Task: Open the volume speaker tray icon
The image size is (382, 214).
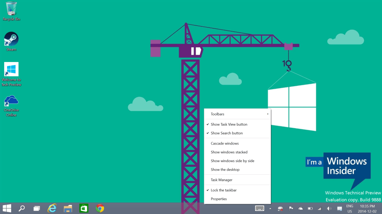Action: click(x=329, y=208)
